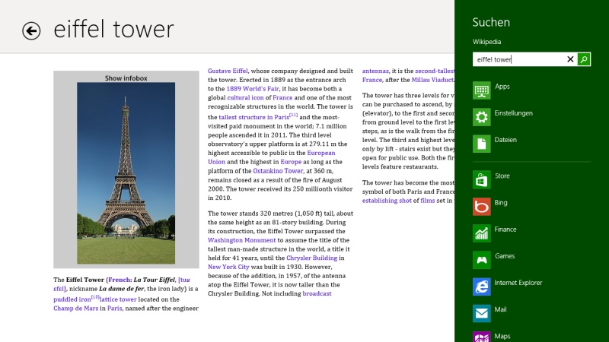
Task: Follow the tallest structure in Paris link
Action: (253, 117)
